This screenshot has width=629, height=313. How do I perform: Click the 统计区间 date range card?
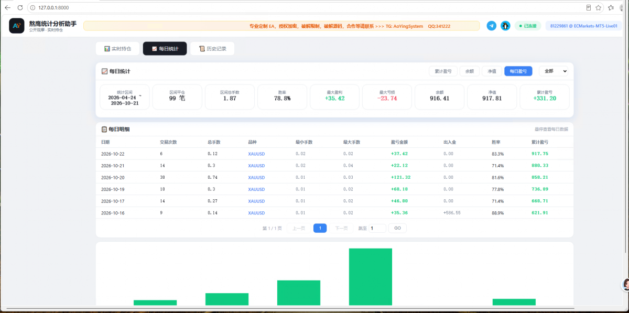click(125, 97)
